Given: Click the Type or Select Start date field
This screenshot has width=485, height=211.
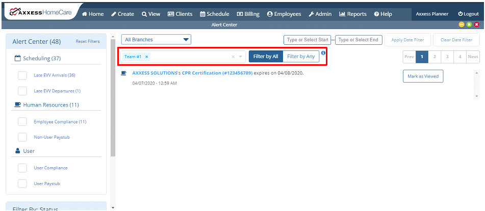Looking at the screenshot, I should [x=307, y=40].
